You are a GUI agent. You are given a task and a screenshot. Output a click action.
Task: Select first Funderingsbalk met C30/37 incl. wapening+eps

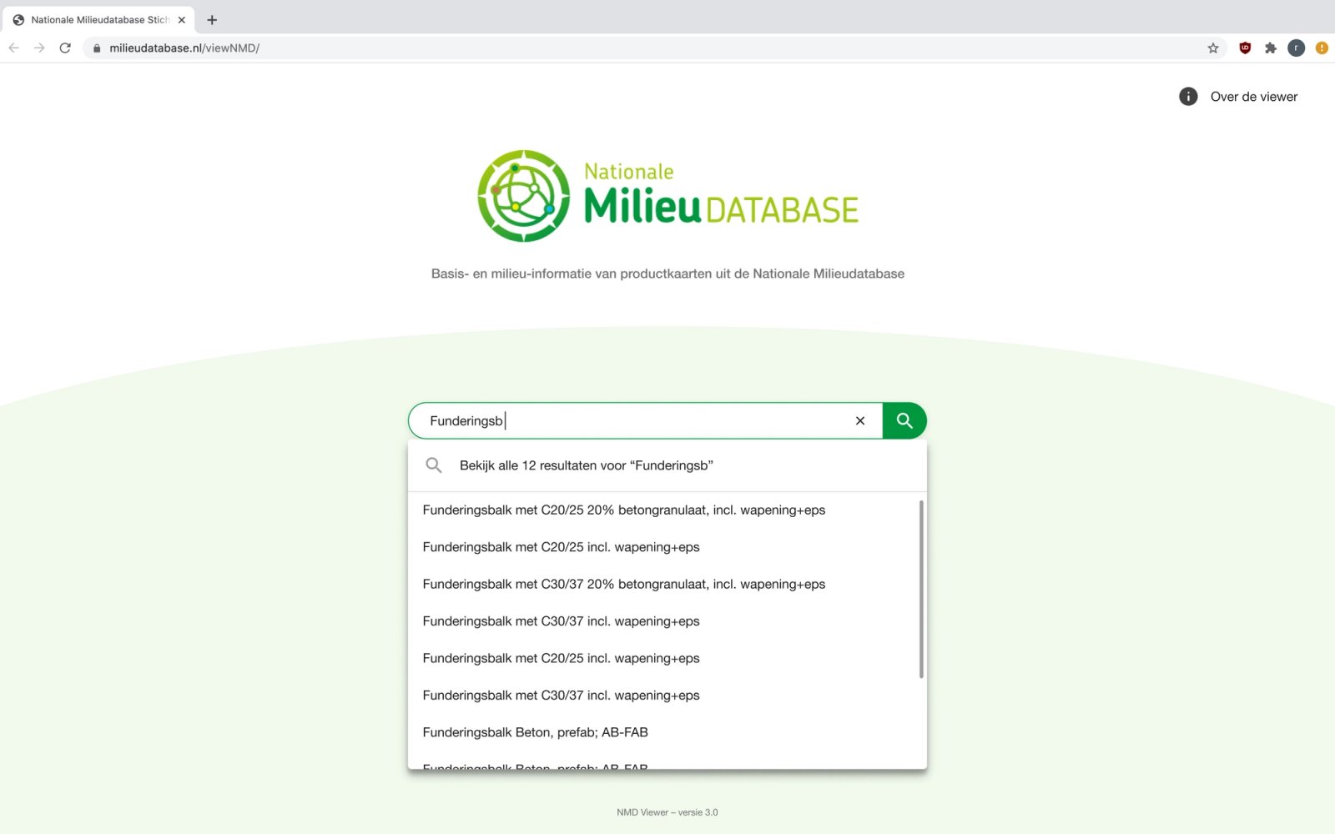663,621
